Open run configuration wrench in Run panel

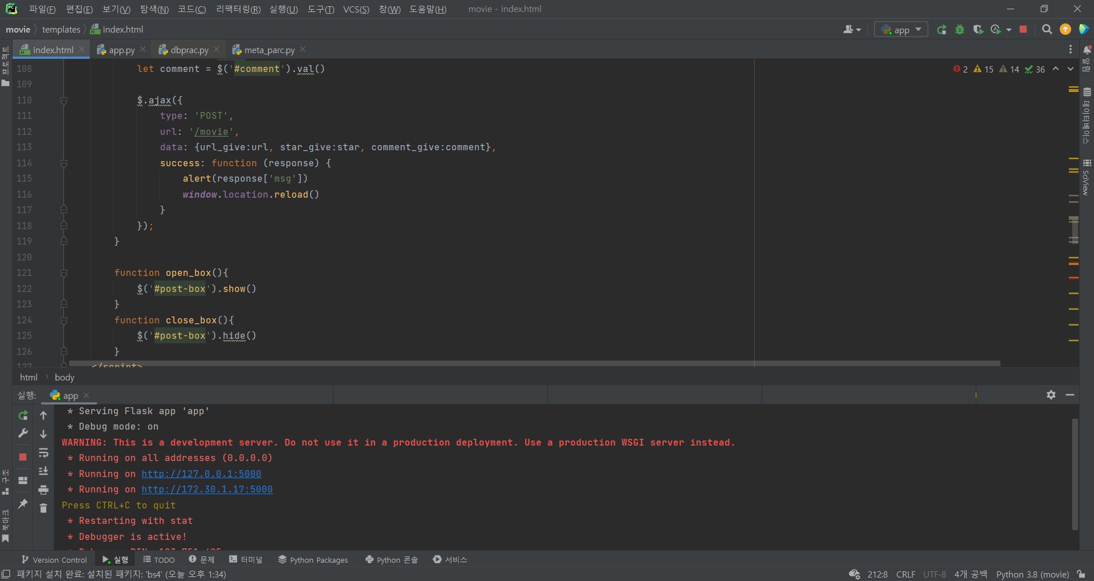23,434
